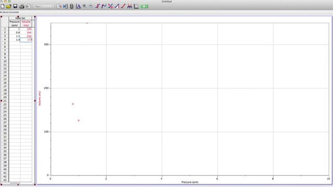
Task: Select pressure cell with value 1.3
Action: (x=15, y=36)
